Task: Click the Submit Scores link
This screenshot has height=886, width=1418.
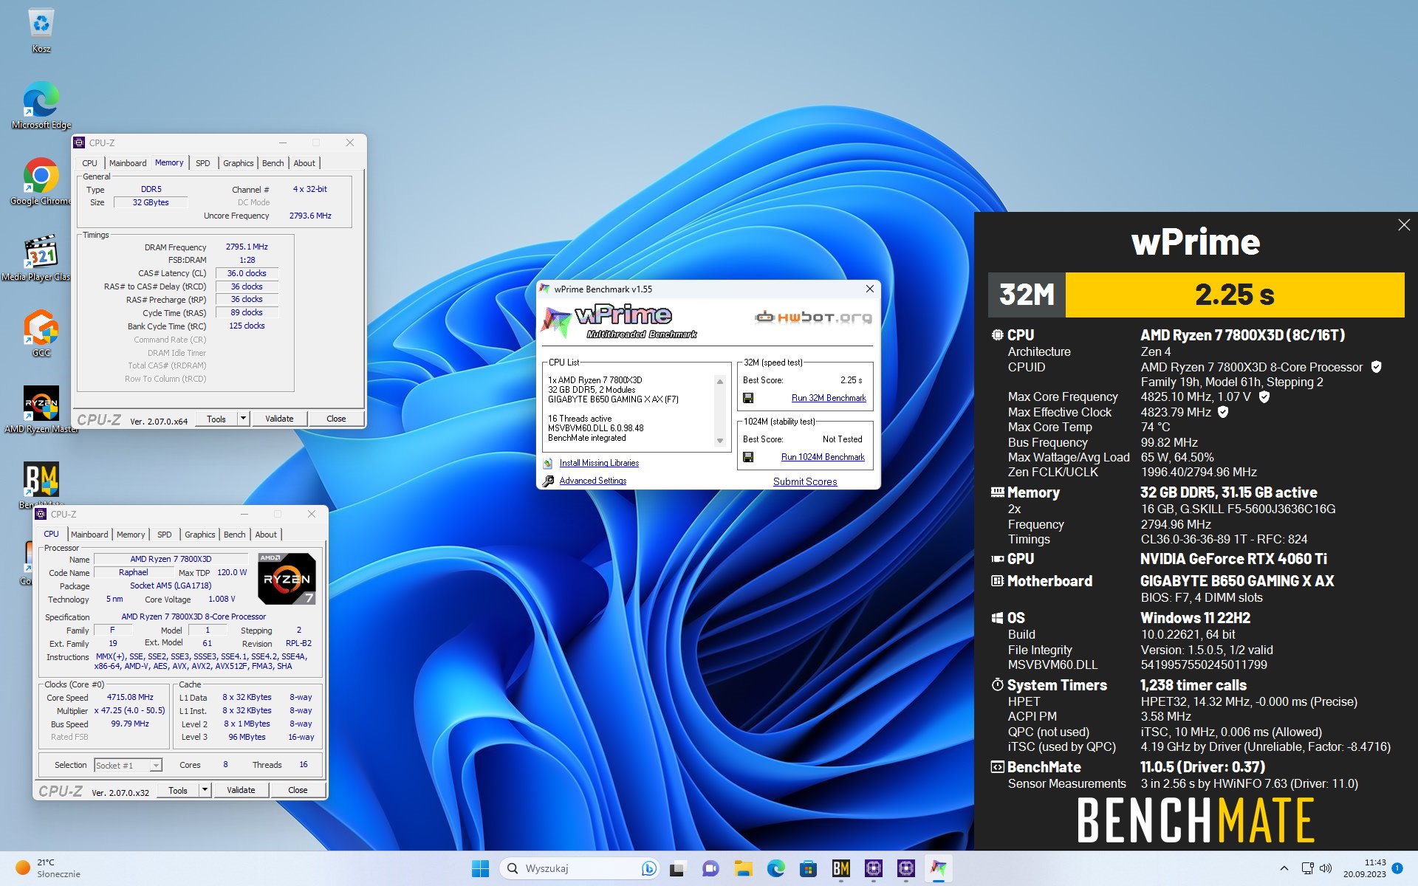Action: tap(805, 481)
